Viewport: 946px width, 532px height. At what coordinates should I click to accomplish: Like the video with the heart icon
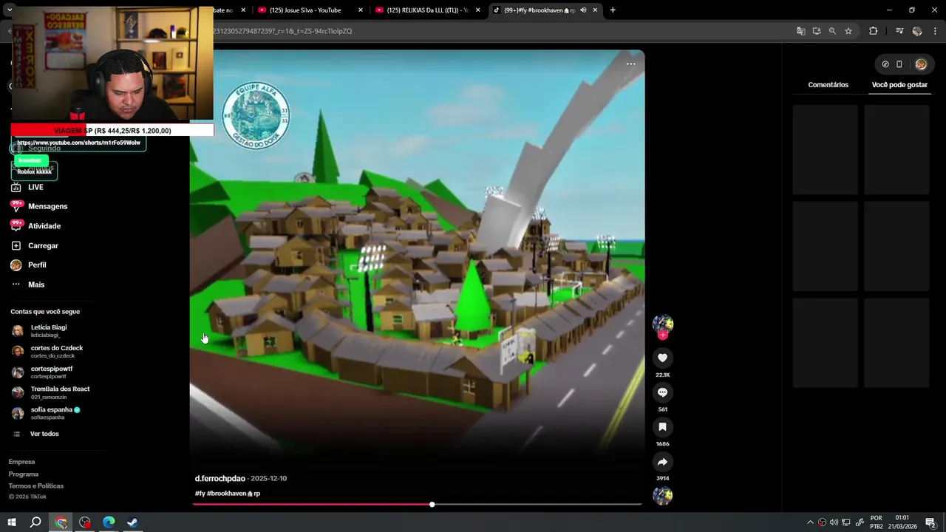(x=662, y=358)
